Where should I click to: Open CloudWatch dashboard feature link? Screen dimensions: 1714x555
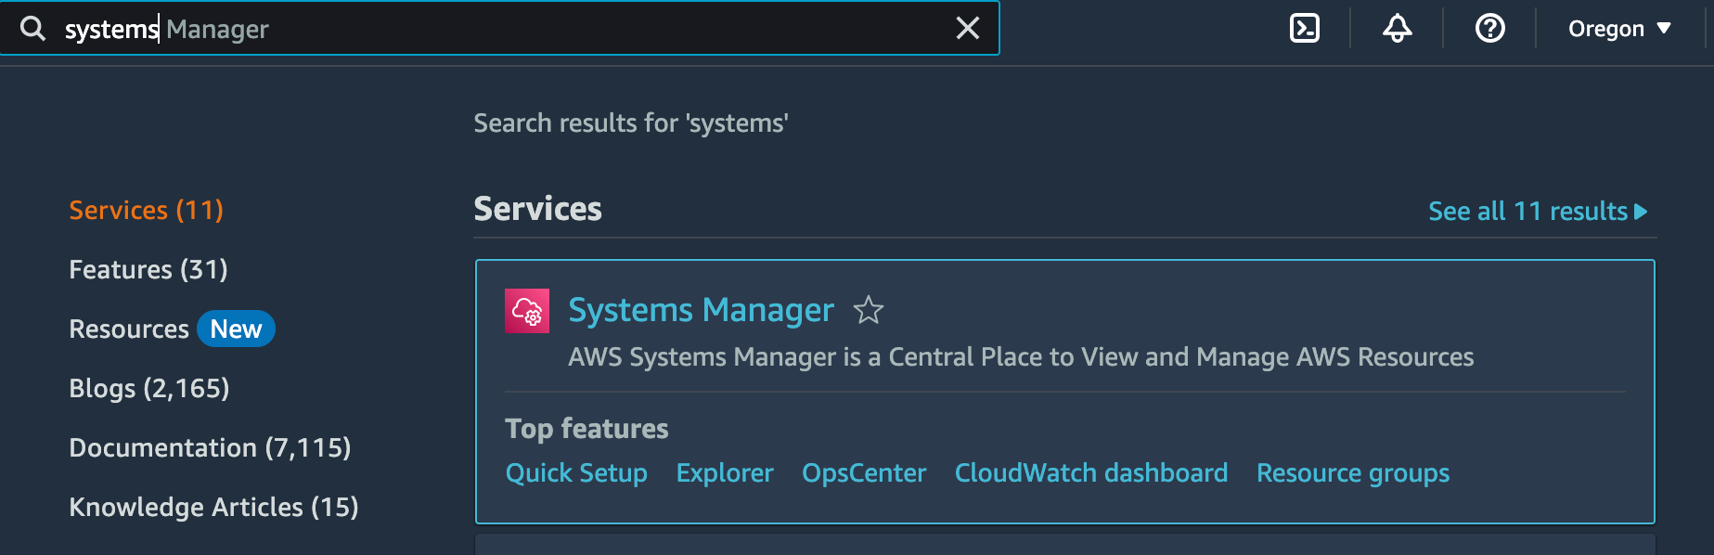tap(1091, 473)
